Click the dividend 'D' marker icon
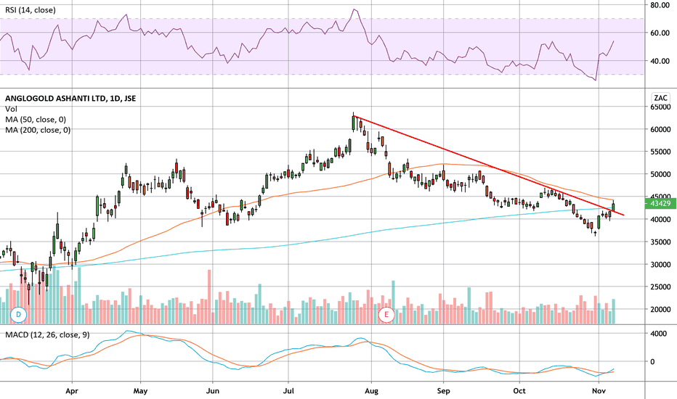This screenshot has width=677, height=399. (19, 315)
